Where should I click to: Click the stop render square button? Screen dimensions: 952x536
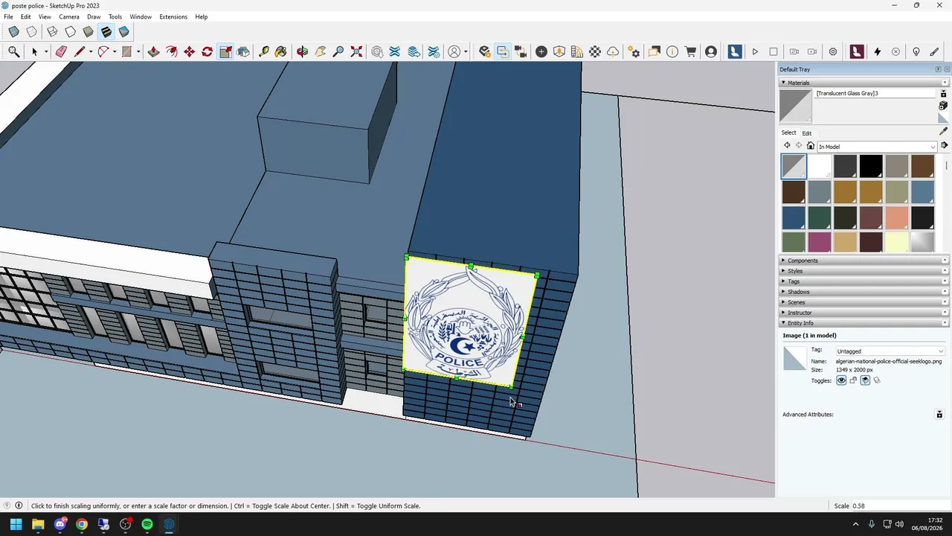[773, 51]
